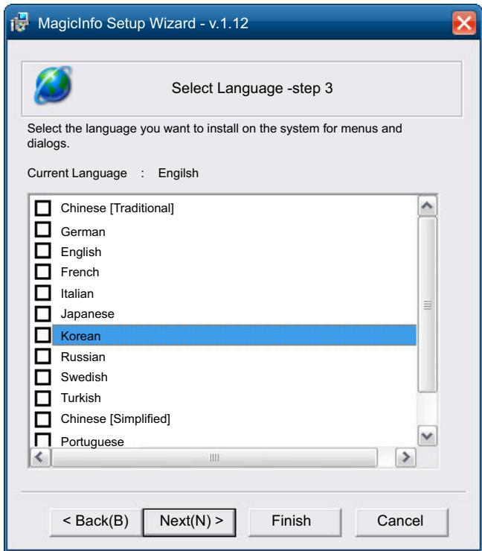Click the setup wizard title bar icon
This screenshot has width=482, height=551.
click(19, 23)
